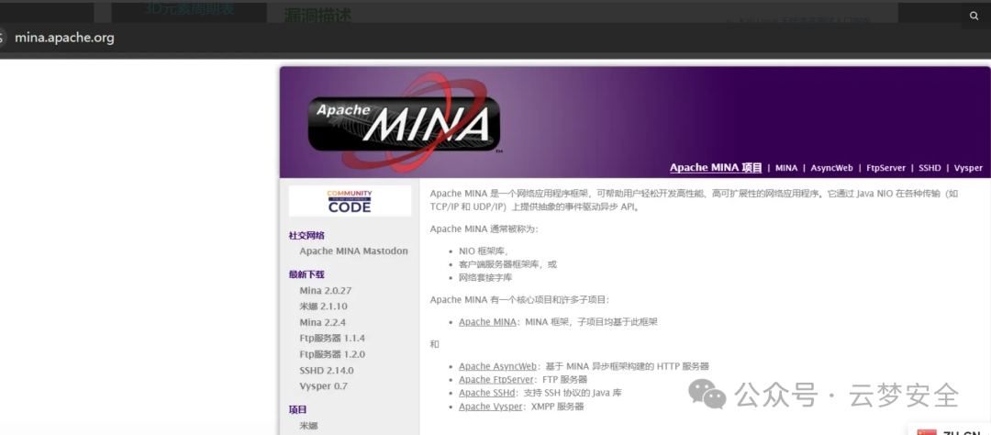This screenshot has width=991, height=435.
Task: Open the Community Code banner image
Action: click(x=350, y=201)
